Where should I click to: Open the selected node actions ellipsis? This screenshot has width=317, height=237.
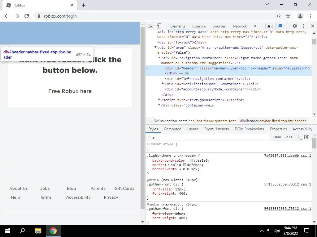tap(148, 68)
